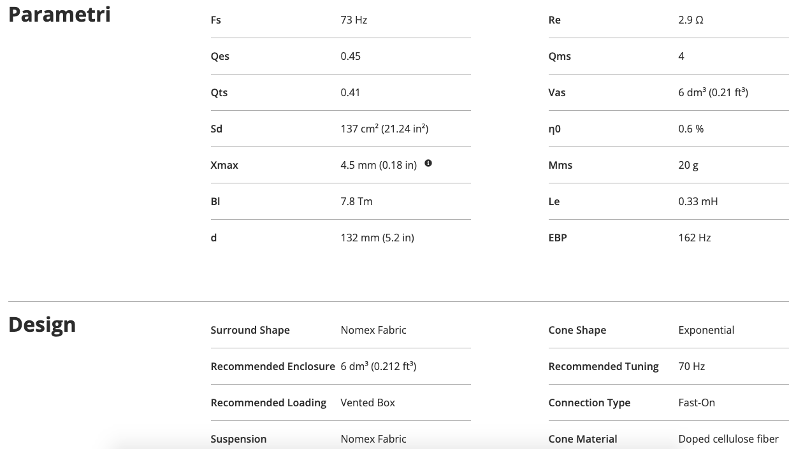This screenshot has width=789, height=449.
Task: Click the Surround Shape label
Action: click(x=250, y=331)
